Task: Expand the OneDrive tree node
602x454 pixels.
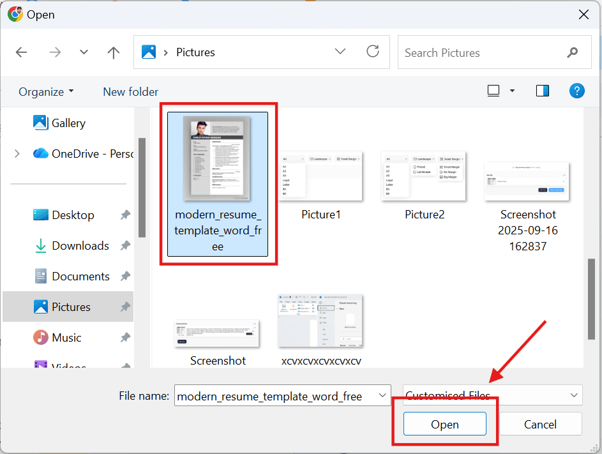Action: coord(17,153)
